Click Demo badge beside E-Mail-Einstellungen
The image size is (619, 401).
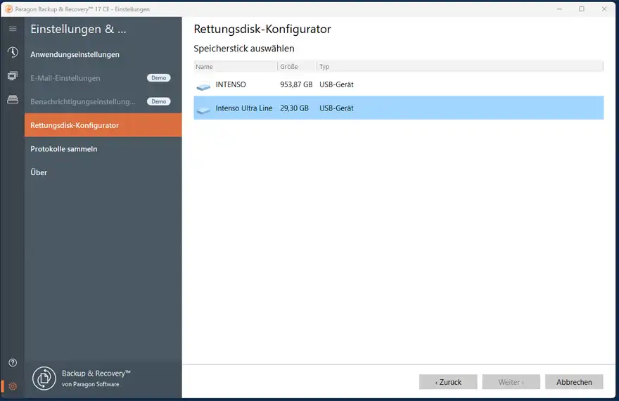point(159,78)
